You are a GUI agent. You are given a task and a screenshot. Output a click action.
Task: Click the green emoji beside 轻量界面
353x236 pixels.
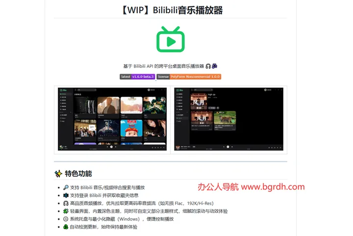tap(66, 211)
